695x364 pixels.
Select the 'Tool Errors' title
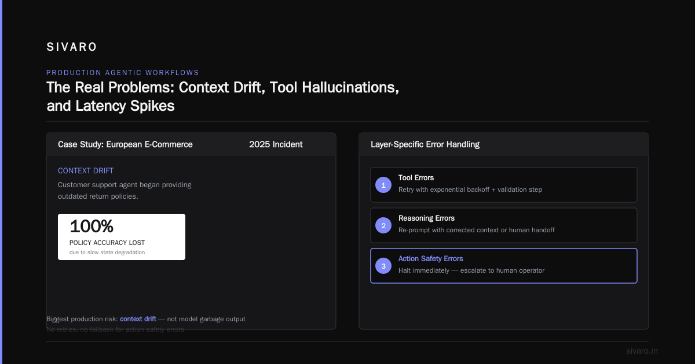(416, 178)
